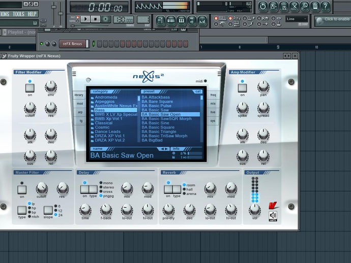The image size is (351, 263).
Task: Switch to the mod tab in Nexus
Action: coord(80,104)
